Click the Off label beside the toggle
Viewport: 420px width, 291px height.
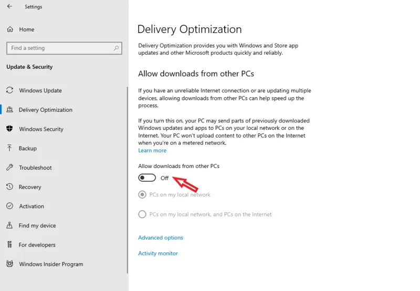click(x=164, y=178)
